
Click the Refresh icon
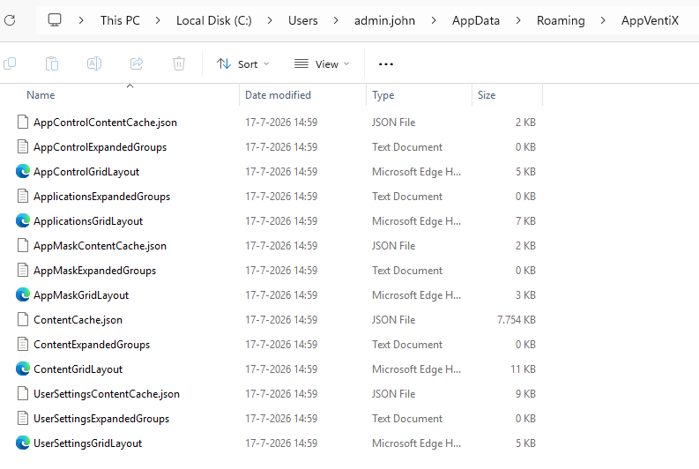pyautogui.click(x=10, y=20)
